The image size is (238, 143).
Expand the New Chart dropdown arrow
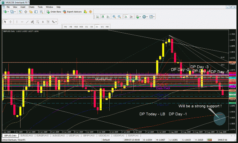8,12
